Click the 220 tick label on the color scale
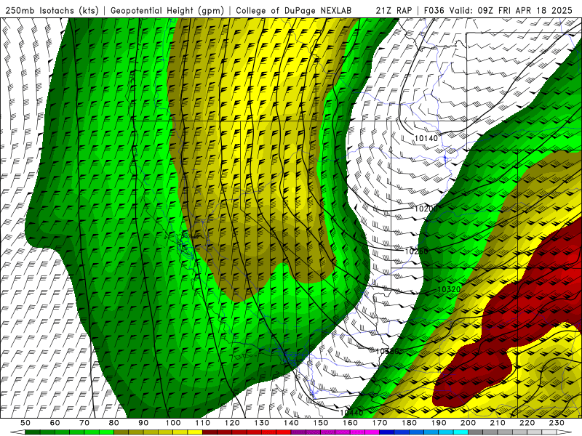Screen dimensions: 582x436 [x=527, y=423]
